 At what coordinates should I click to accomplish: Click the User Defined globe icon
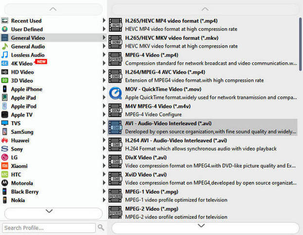point(5,29)
